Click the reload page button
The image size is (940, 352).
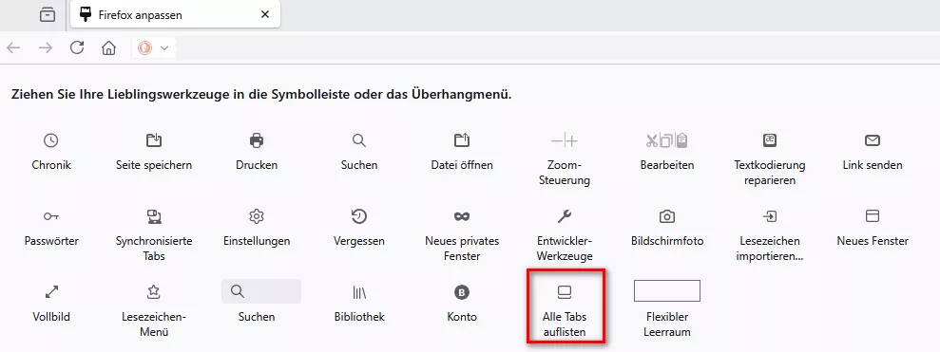pos(77,47)
